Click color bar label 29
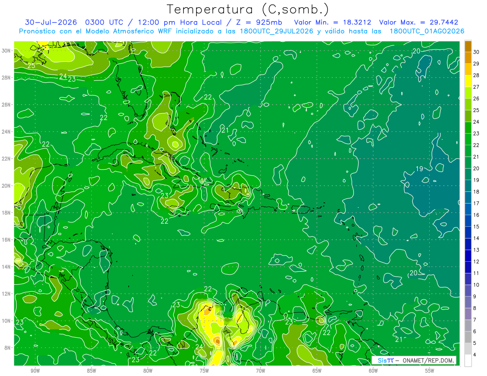The width and height of the screenshot is (487, 376). click(476, 64)
